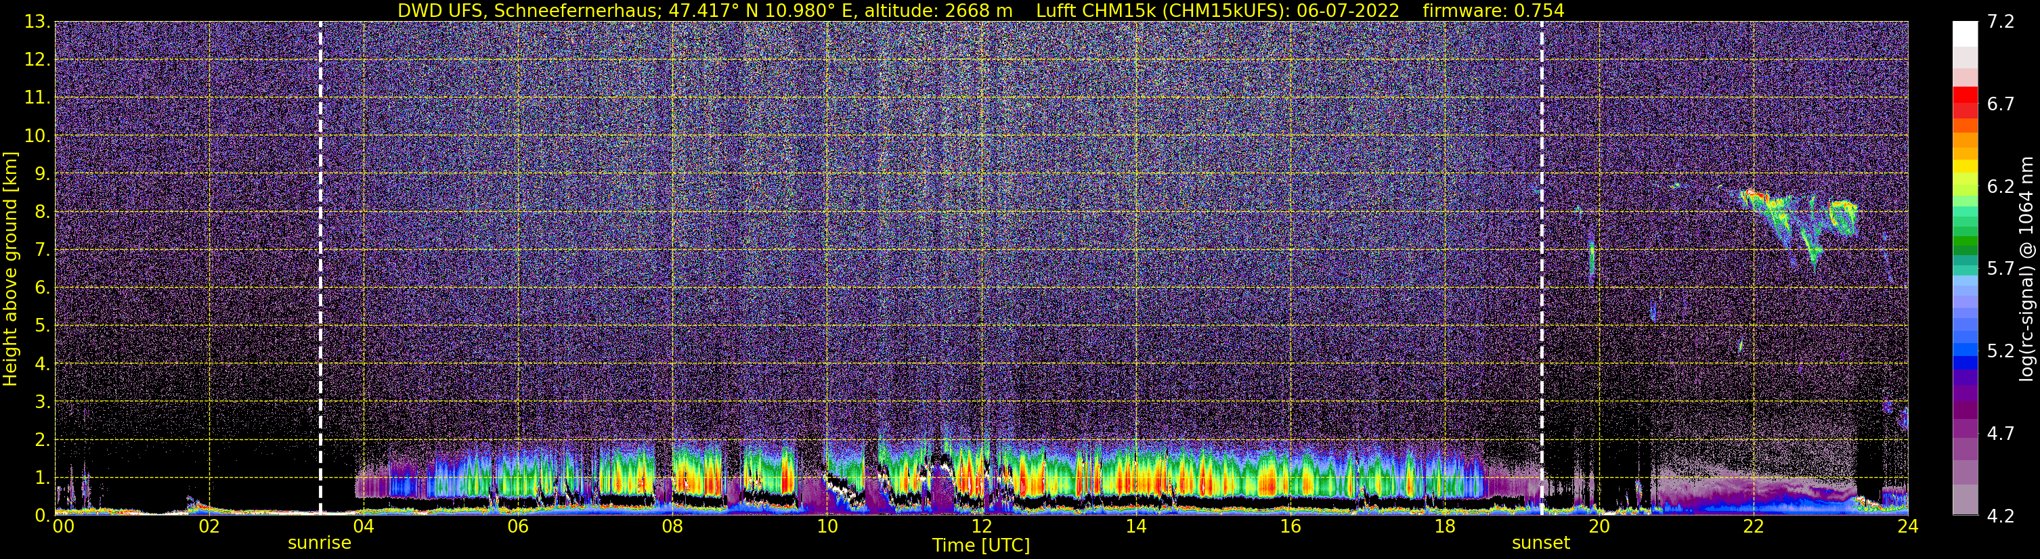This screenshot has width=2040, height=559.
Task: Click height axis tick '9.'
Action: (41, 173)
